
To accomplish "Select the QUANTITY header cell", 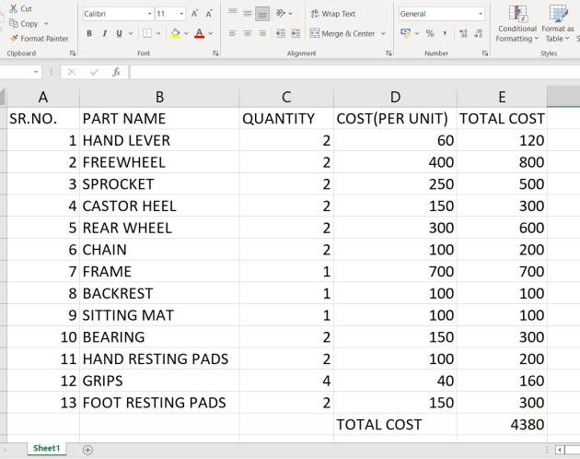I will (x=286, y=119).
